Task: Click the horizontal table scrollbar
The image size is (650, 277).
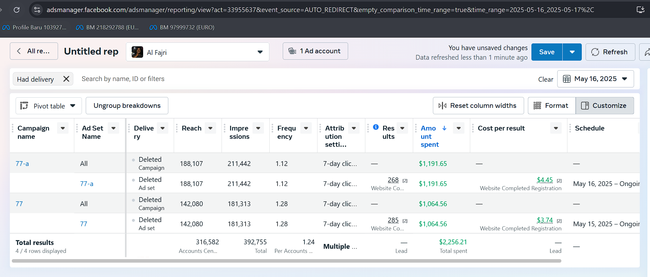Action: 286,261
